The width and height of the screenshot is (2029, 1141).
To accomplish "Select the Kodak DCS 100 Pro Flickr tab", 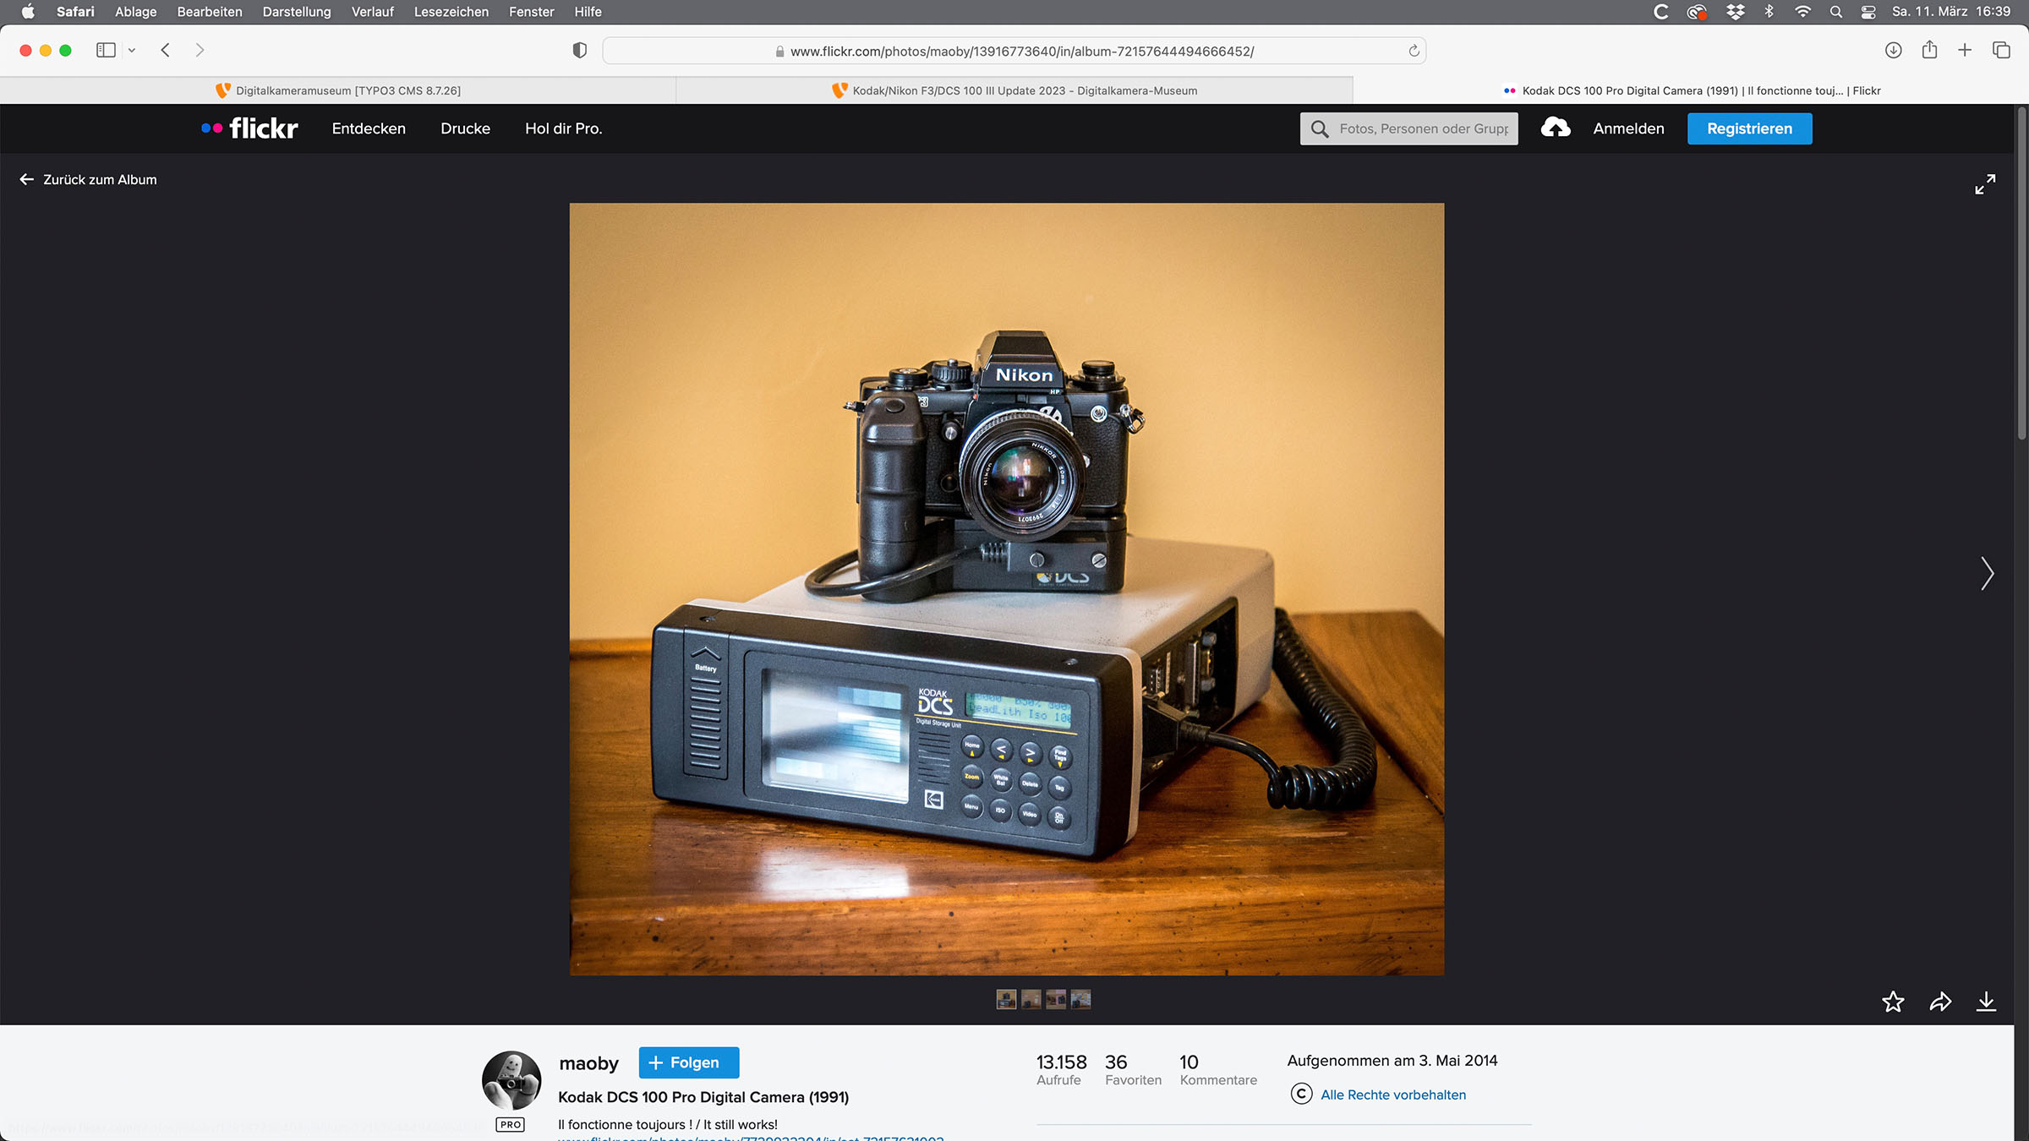I will point(1691,90).
